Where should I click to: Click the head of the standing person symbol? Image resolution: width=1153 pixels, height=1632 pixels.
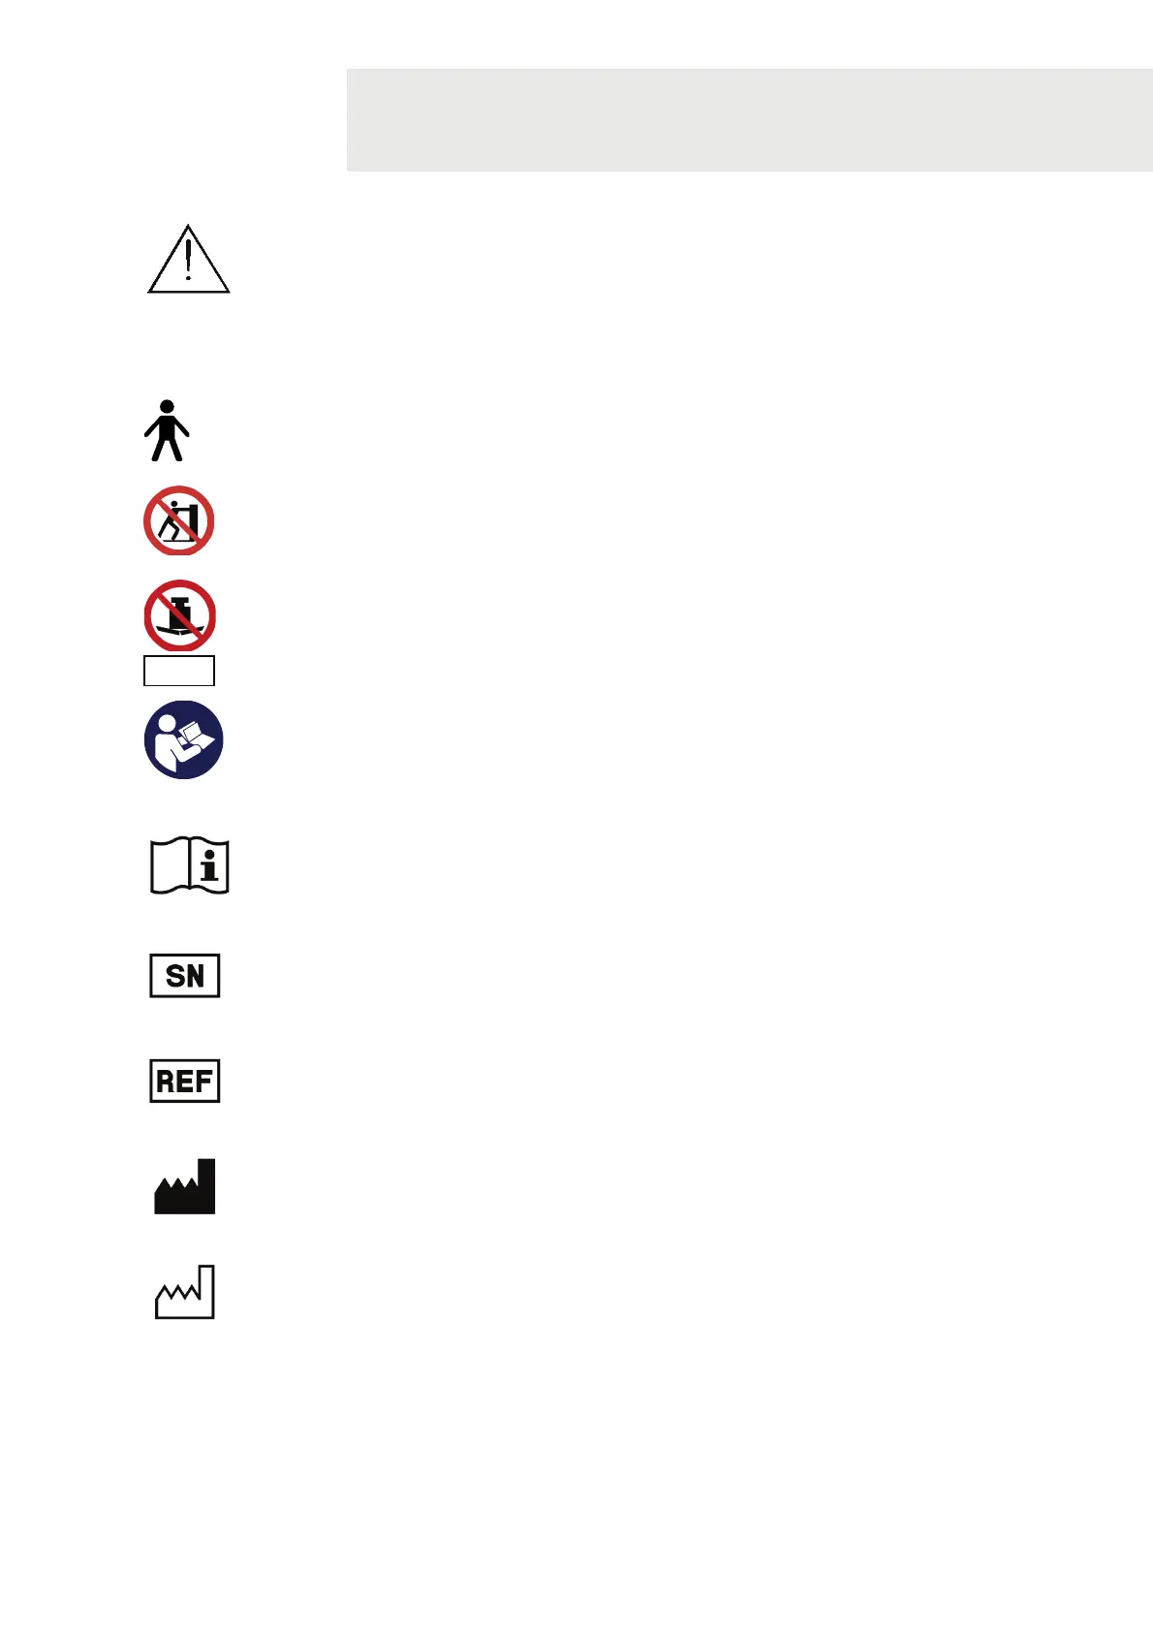(x=167, y=407)
